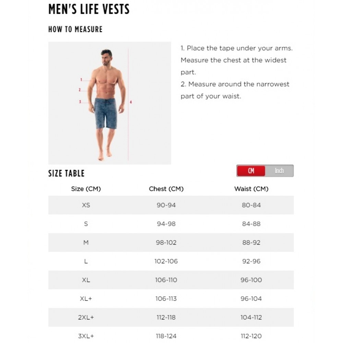Select the S size label
343x343 pixels.
point(86,224)
